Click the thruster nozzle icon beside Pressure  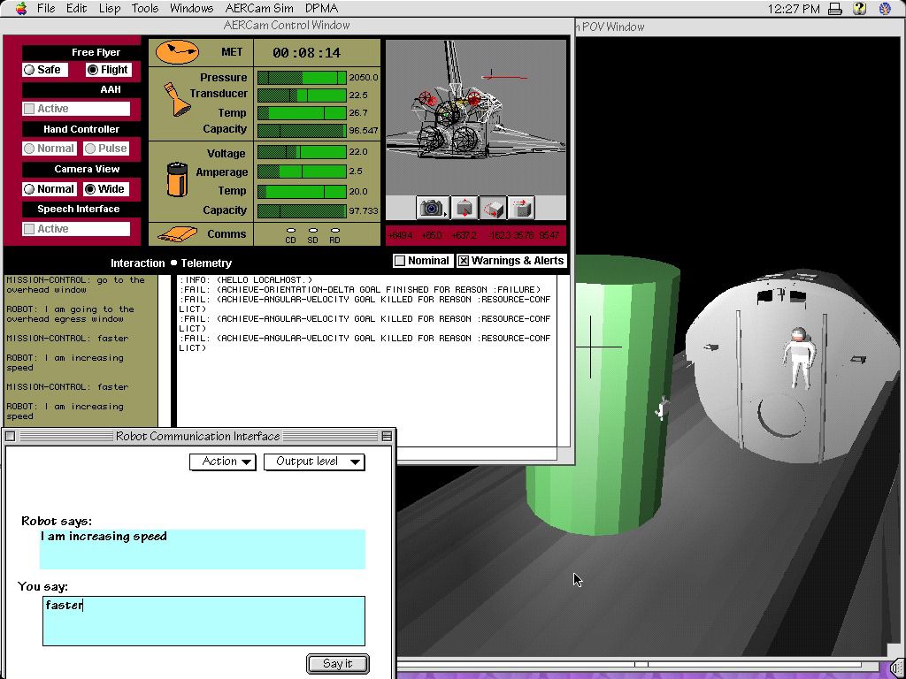[177, 99]
